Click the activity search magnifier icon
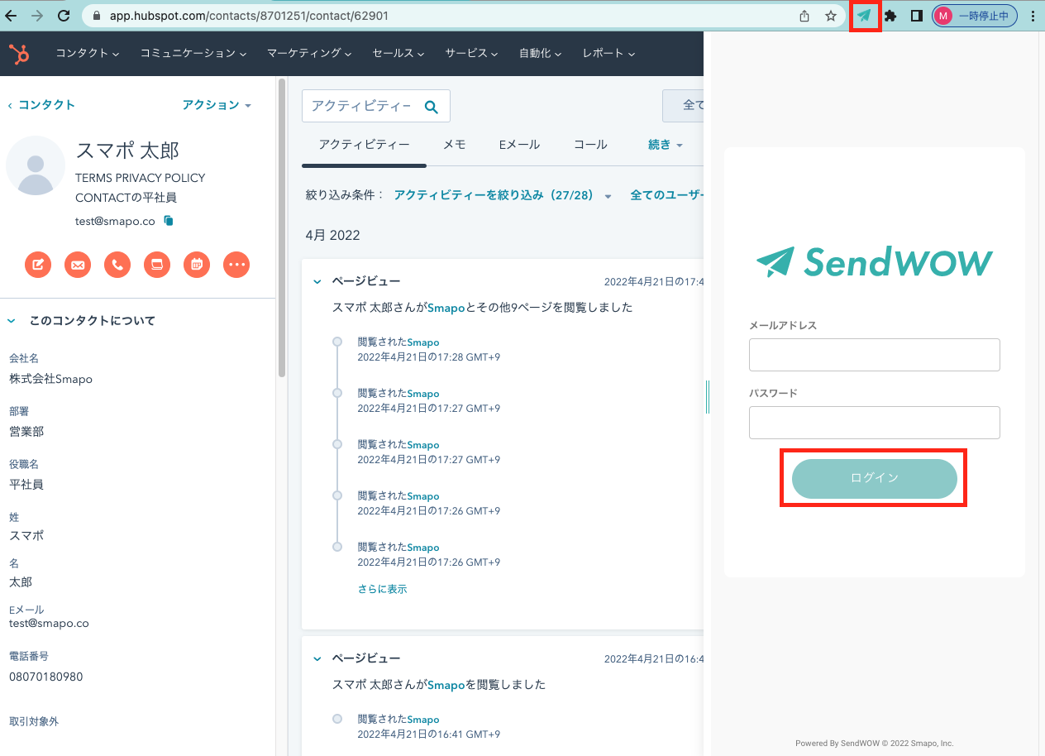The image size is (1045, 756). [x=431, y=107]
